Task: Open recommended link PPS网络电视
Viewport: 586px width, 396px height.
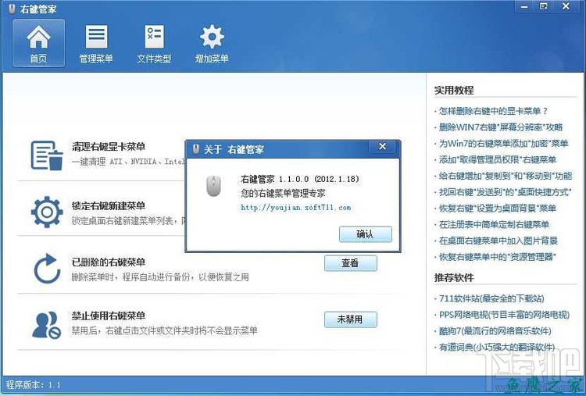Action: [504, 315]
